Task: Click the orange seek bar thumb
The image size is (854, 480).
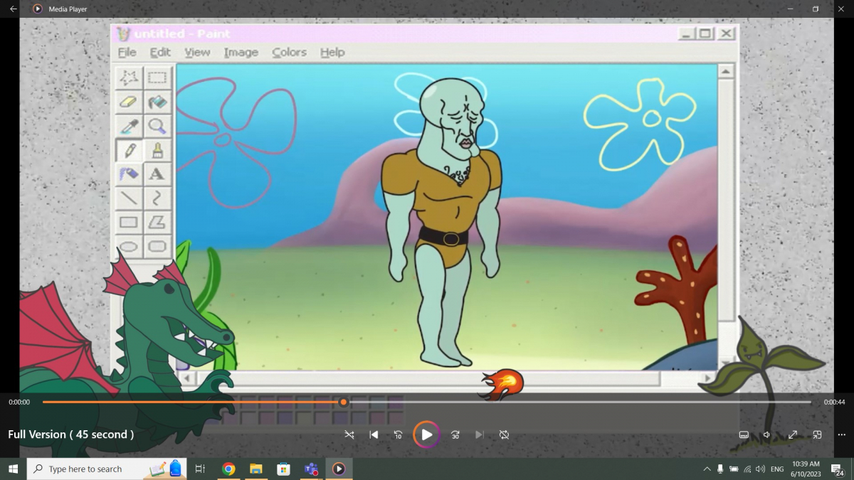Action: point(343,402)
